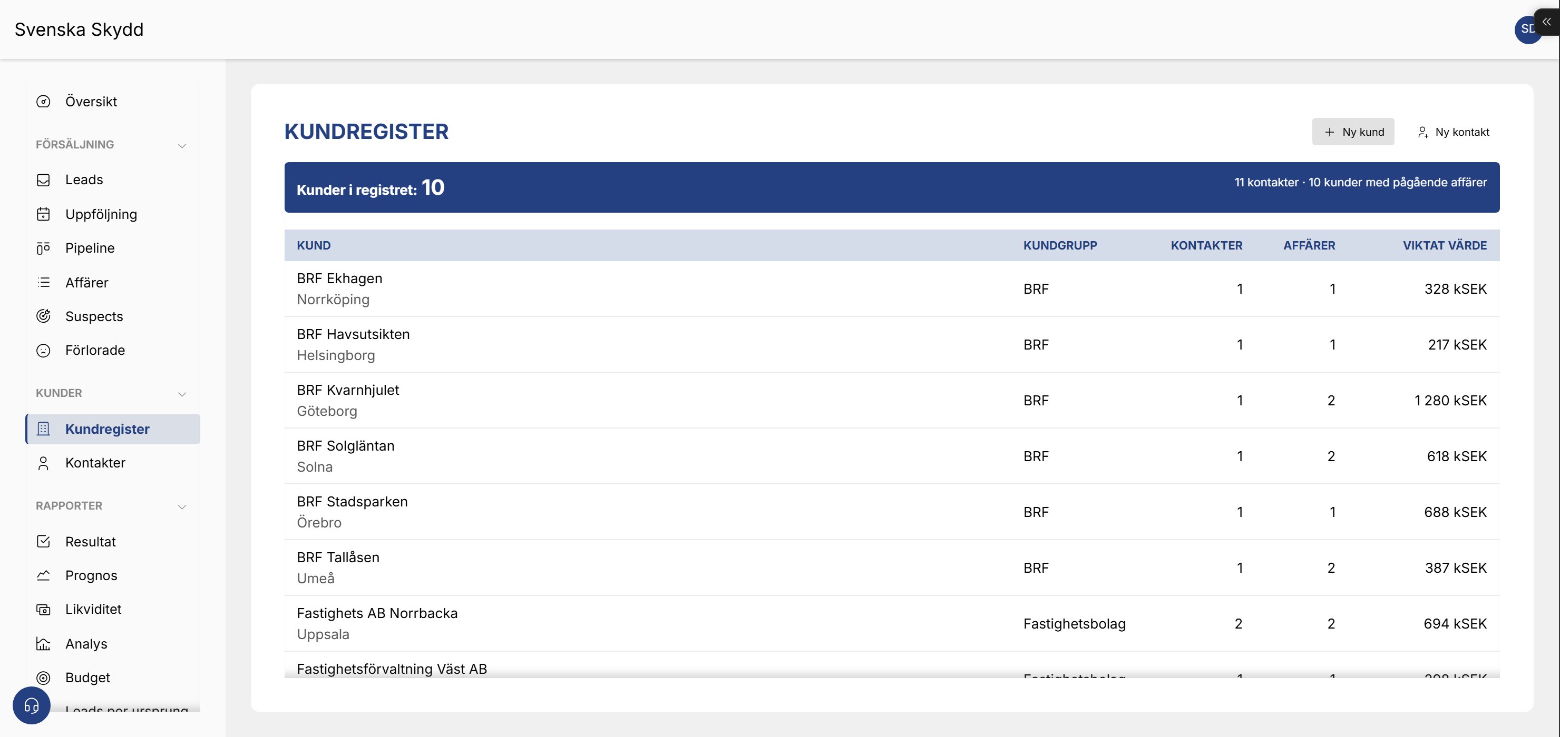Open customer BRF Ekhagen

point(892,288)
